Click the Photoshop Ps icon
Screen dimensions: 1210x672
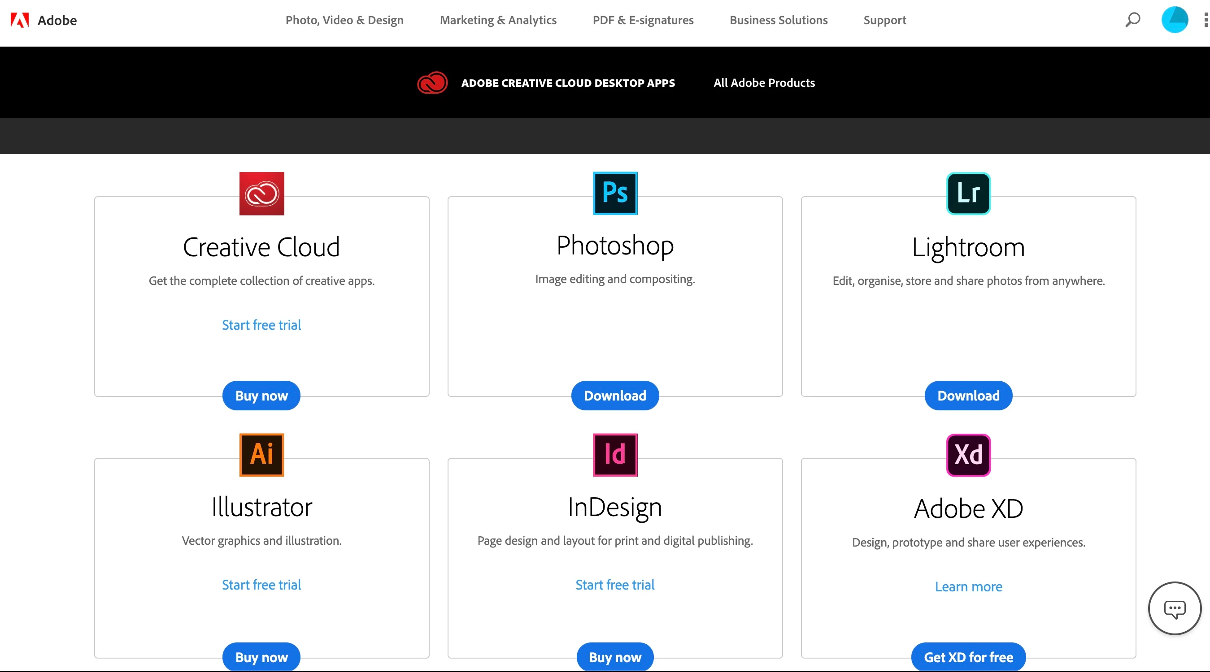click(x=615, y=194)
